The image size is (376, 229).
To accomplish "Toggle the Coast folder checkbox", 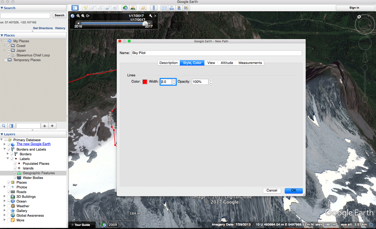I will click(x=9, y=46).
